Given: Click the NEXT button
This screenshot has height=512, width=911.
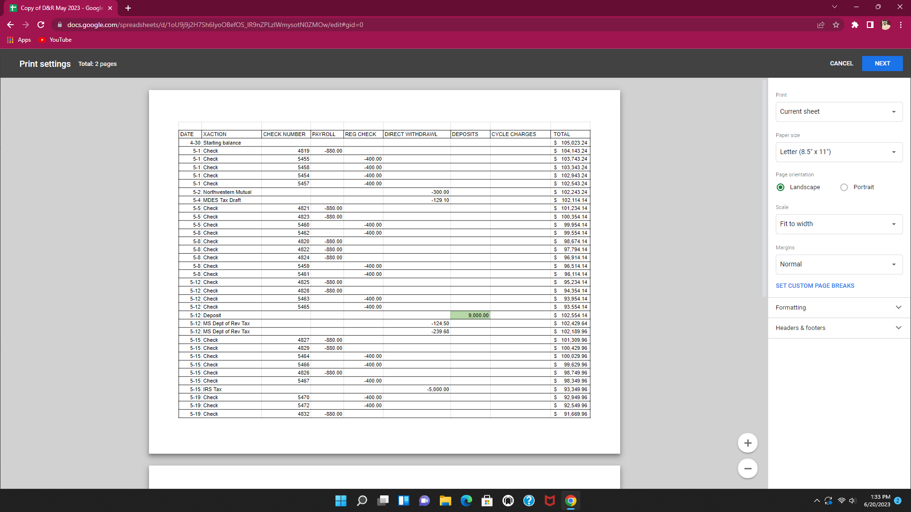Looking at the screenshot, I should point(882,64).
